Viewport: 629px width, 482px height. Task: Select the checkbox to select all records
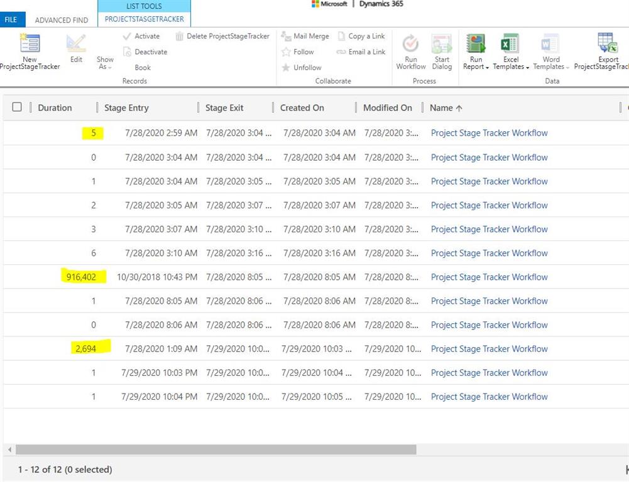coord(17,107)
